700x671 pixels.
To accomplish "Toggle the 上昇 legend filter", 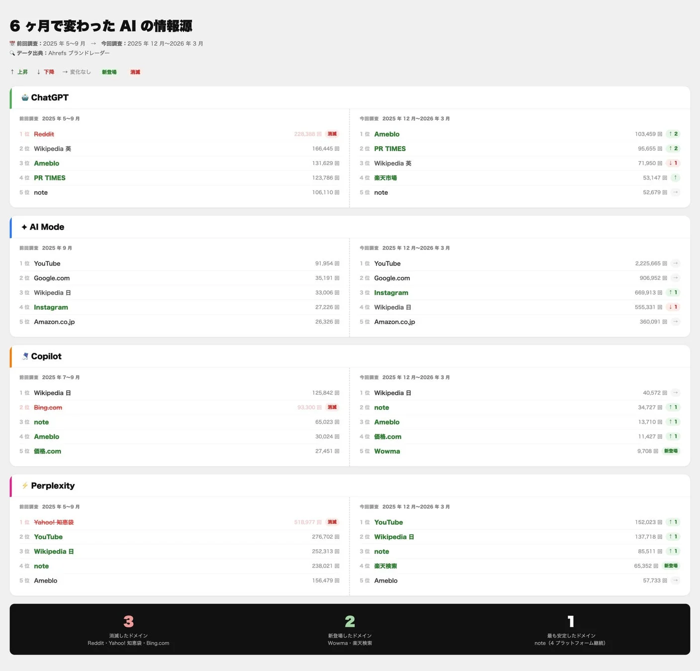I will (x=19, y=72).
